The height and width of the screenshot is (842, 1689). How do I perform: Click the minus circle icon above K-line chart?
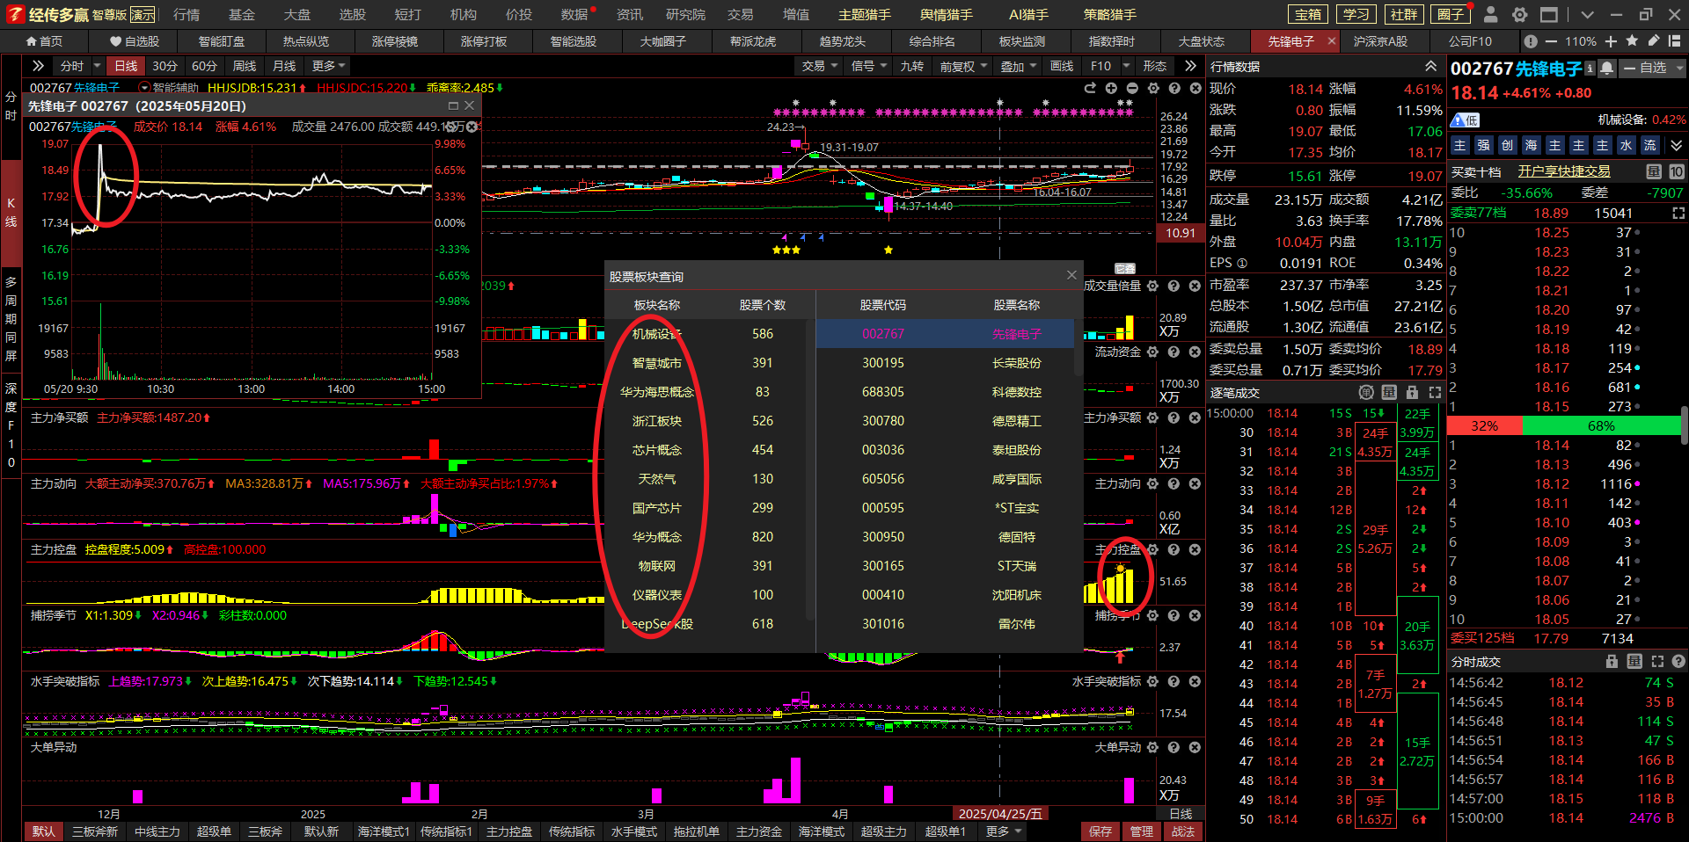1132,88
